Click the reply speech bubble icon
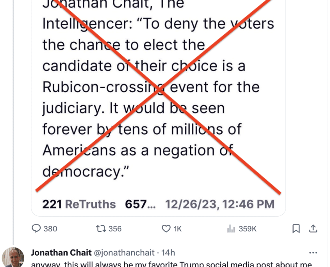Image resolution: width=330 pixels, height=267 pixels. (x=36, y=229)
